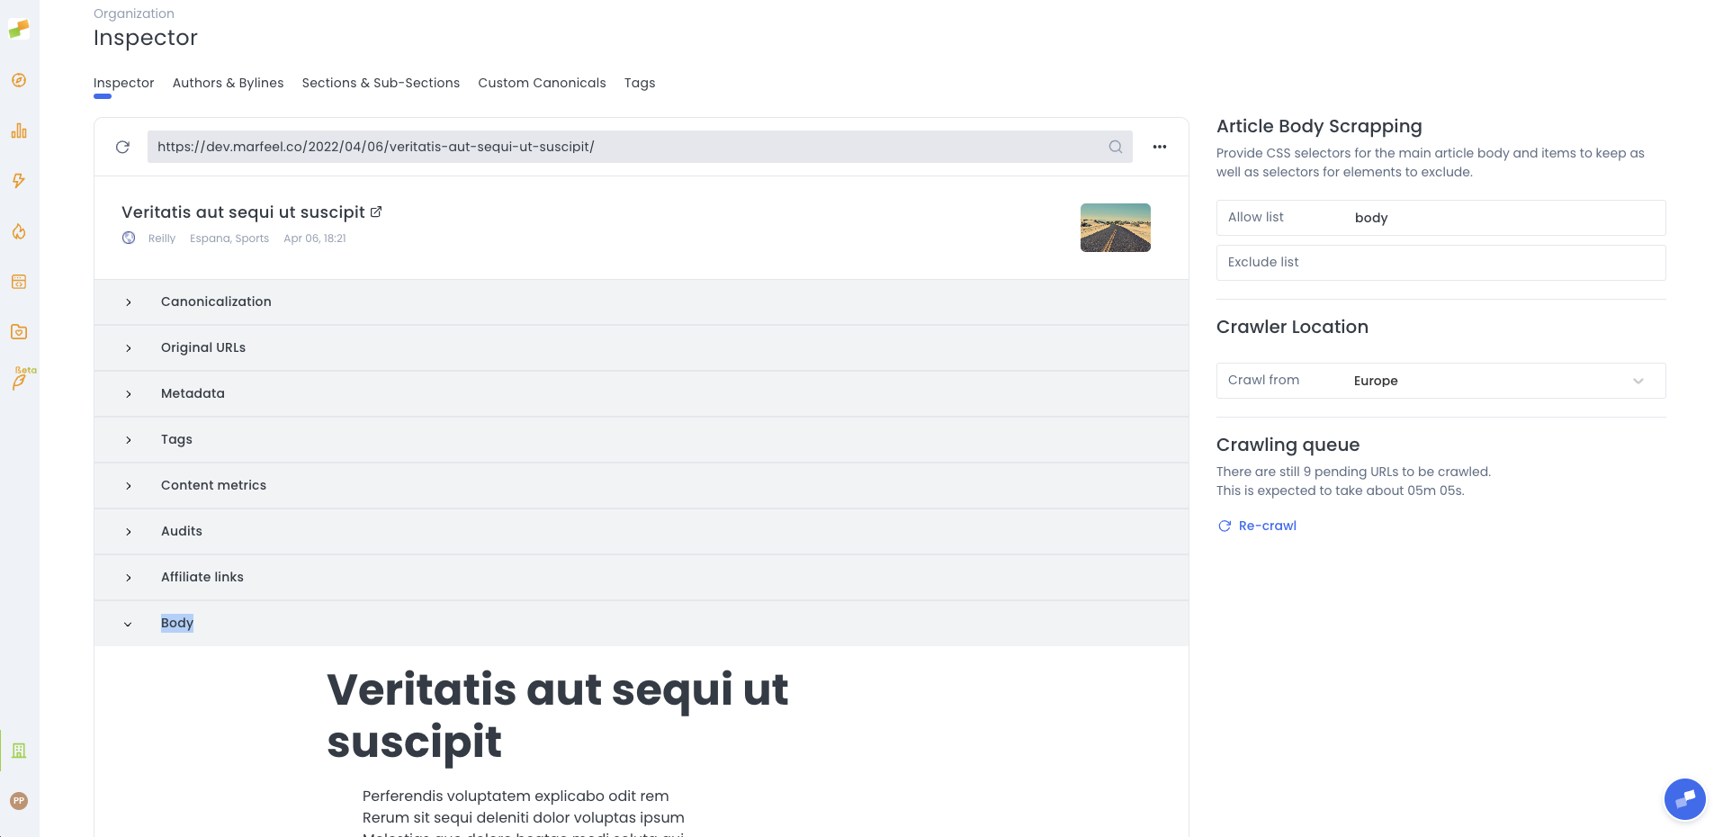Click the lightning bolt sidebar icon
This screenshot has height=837, width=1714.
(x=19, y=181)
